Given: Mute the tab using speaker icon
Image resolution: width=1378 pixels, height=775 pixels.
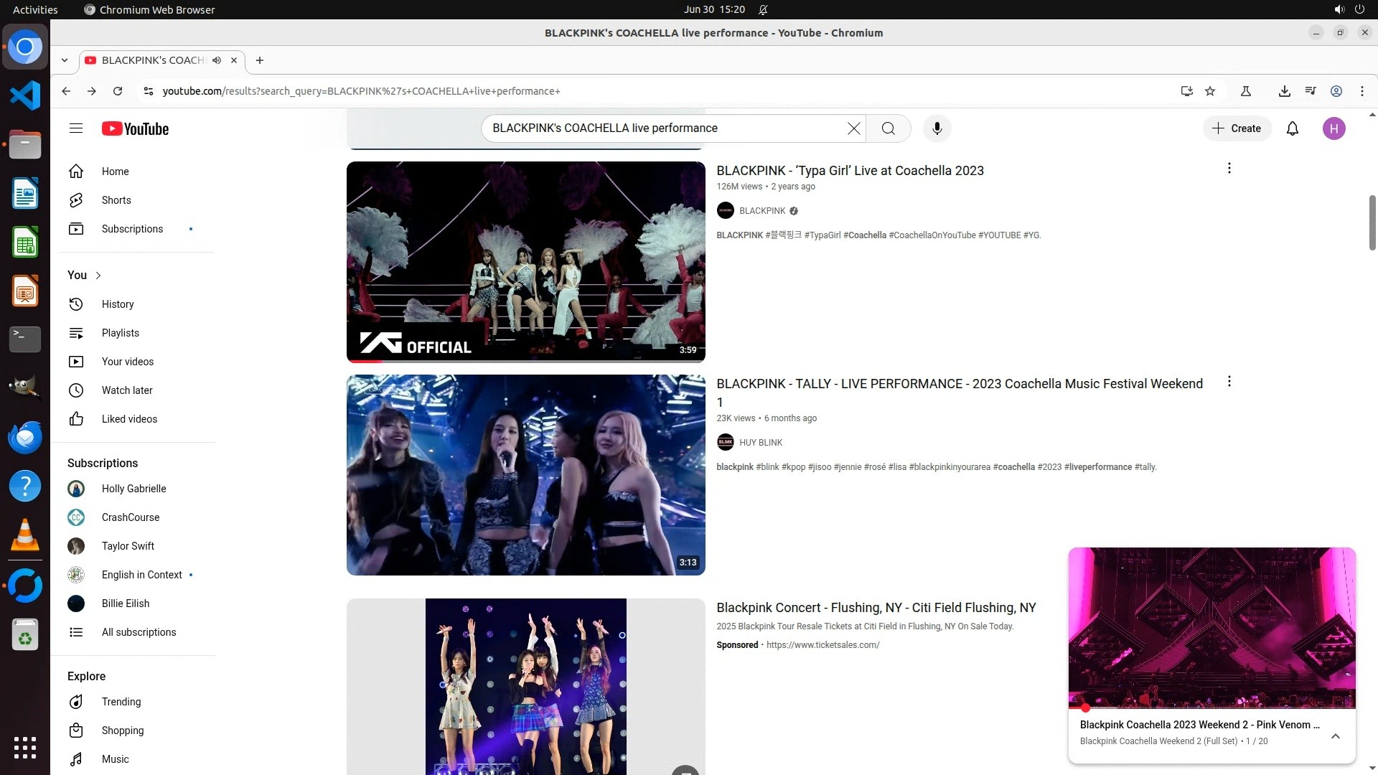Looking at the screenshot, I should [x=217, y=60].
